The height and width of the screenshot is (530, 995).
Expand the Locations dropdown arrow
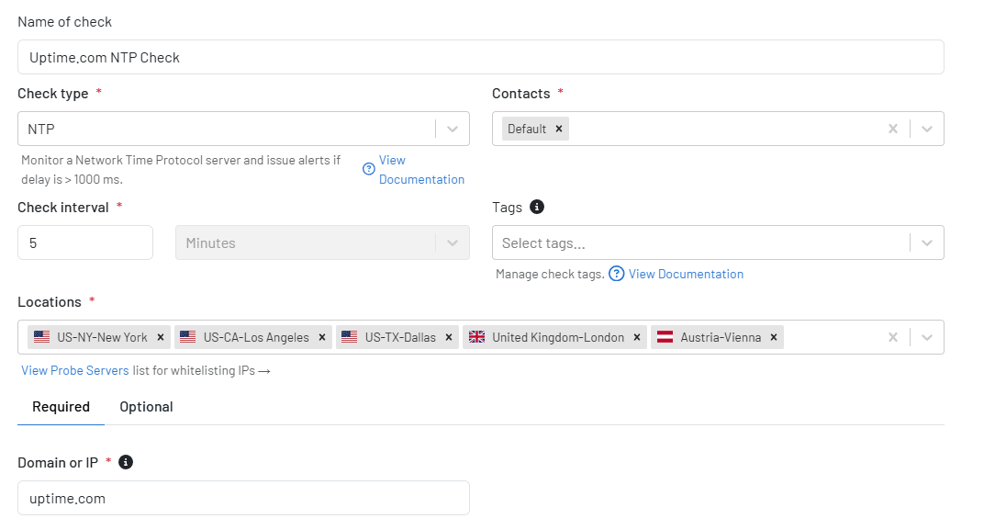pyautogui.click(x=927, y=338)
